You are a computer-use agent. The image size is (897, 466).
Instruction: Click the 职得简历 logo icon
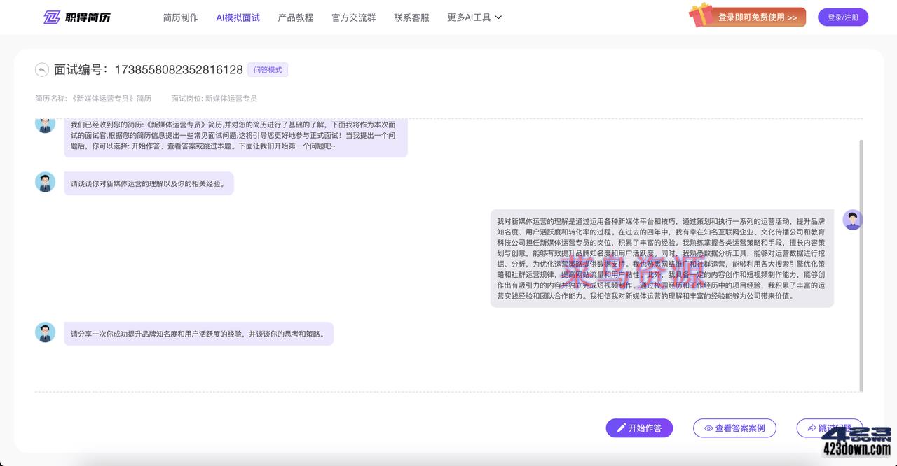click(x=53, y=17)
